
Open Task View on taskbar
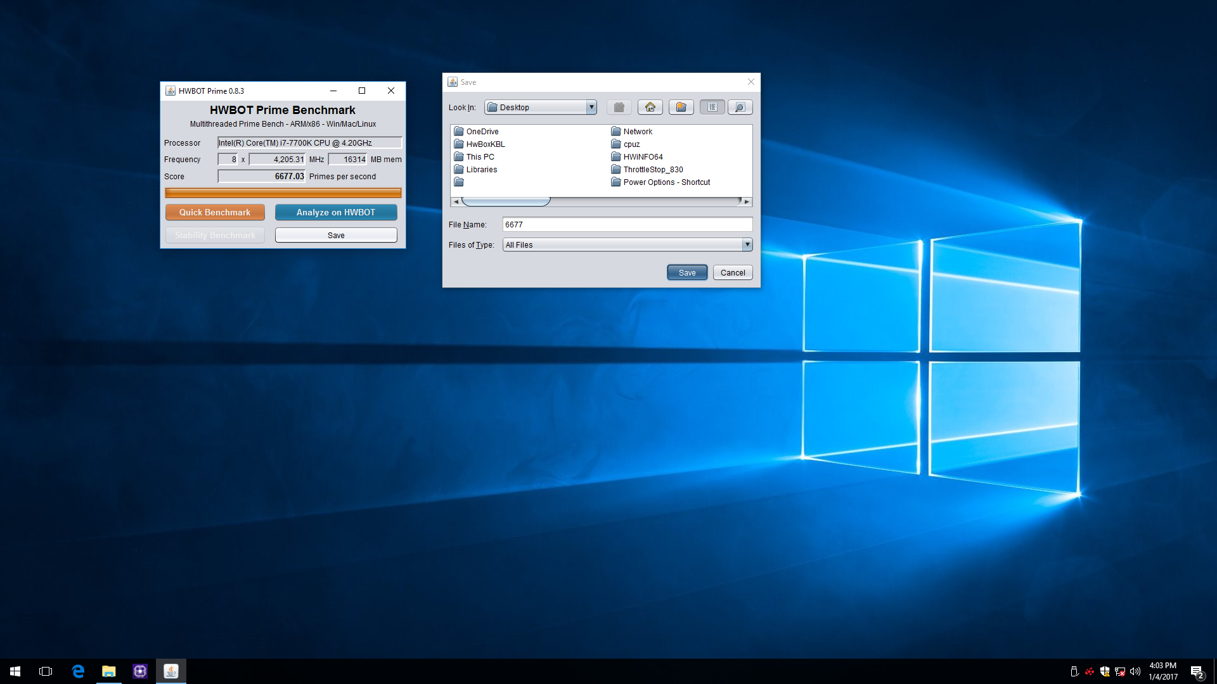pyautogui.click(x=46, y=671)
